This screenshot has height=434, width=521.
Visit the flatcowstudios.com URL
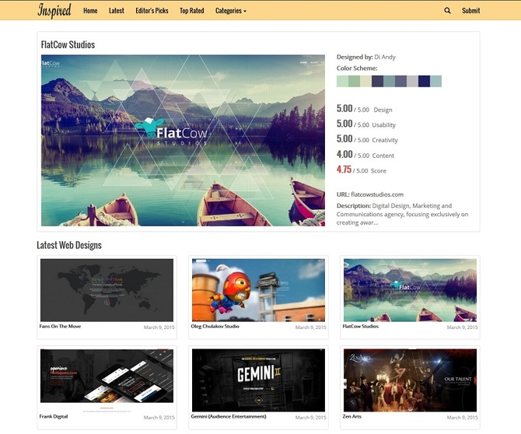pyautogui.click(x=377, y=194)
